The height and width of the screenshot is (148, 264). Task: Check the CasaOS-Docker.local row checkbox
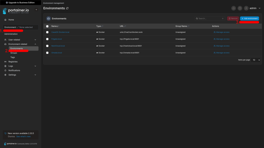47,32
